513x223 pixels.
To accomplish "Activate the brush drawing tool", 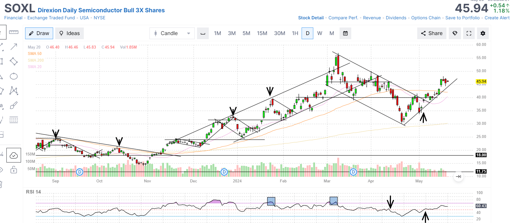I will (x=14, y=105).
